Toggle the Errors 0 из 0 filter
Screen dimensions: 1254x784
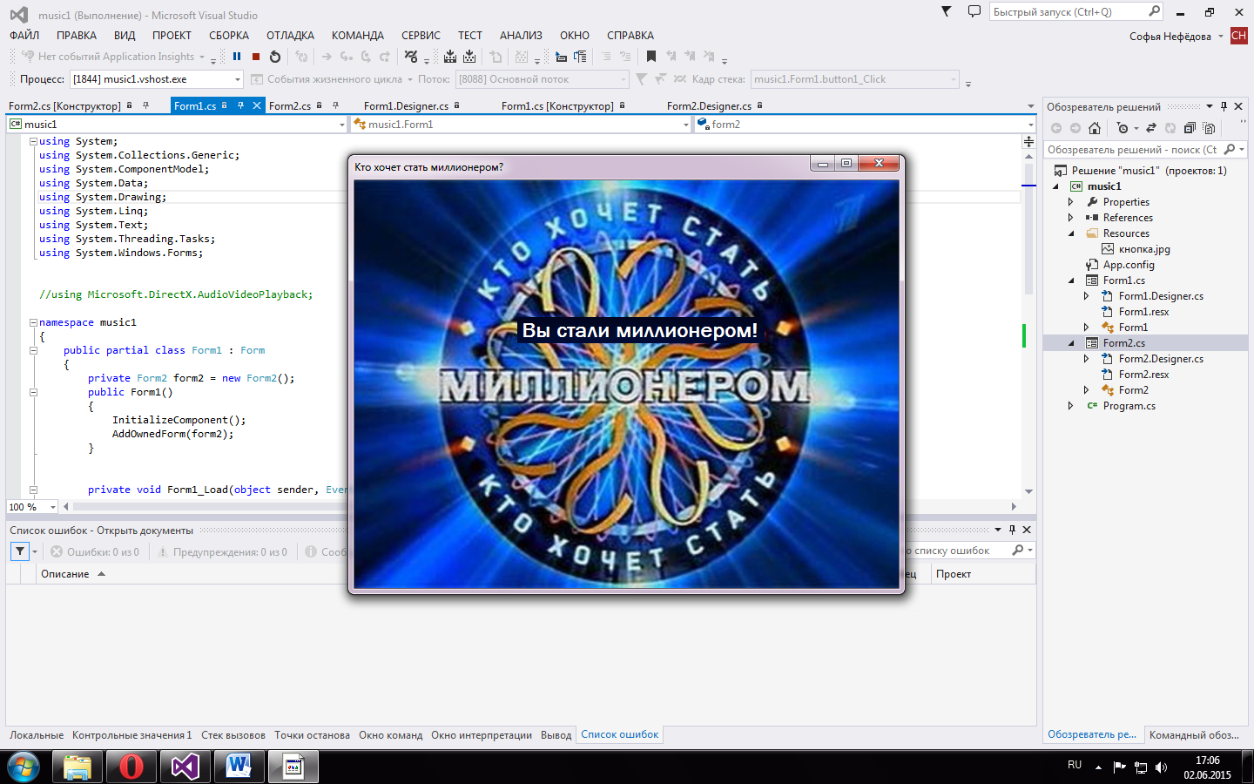(95, 551)
